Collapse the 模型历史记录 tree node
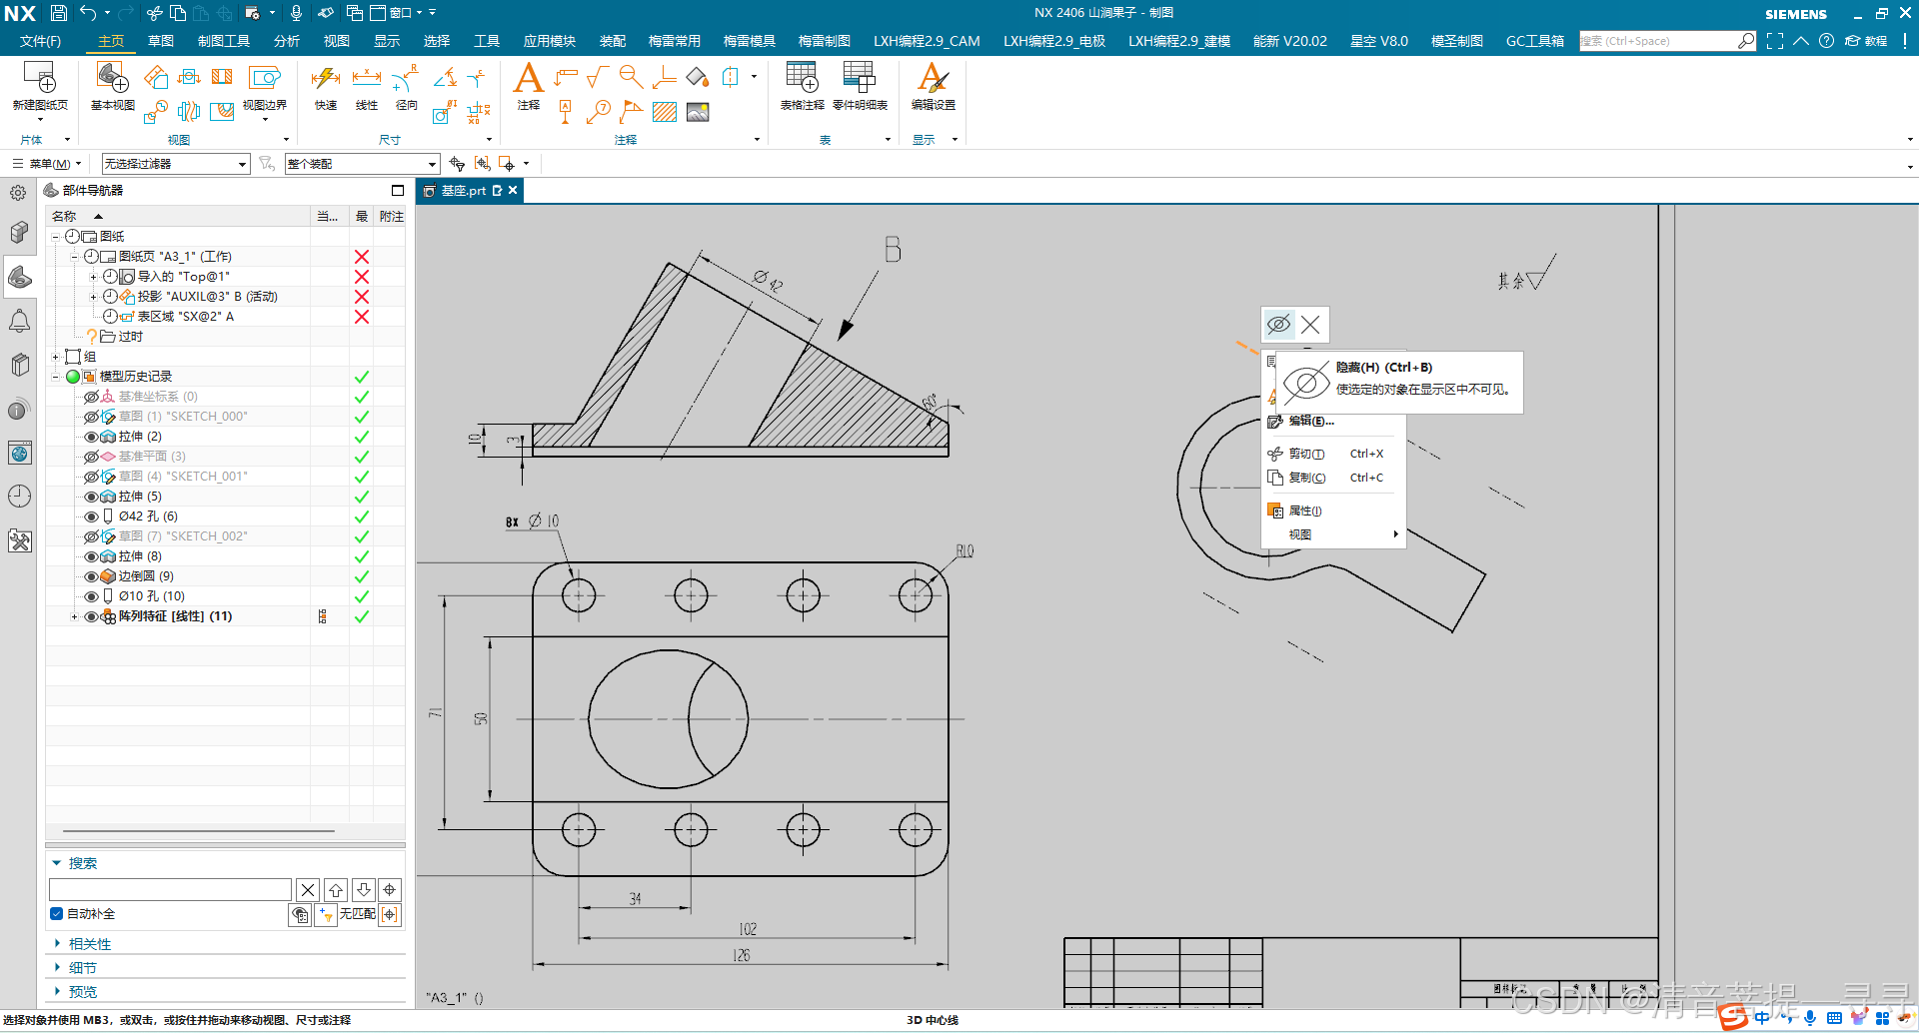Screen dimensions: 1919x1033 pos(56,377)
